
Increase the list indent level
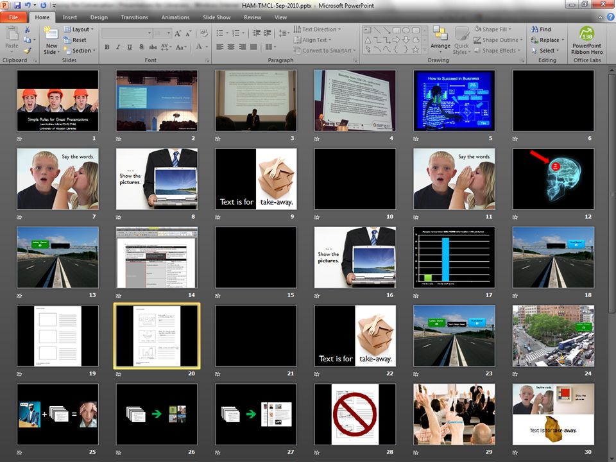click(x=268, y=33)
